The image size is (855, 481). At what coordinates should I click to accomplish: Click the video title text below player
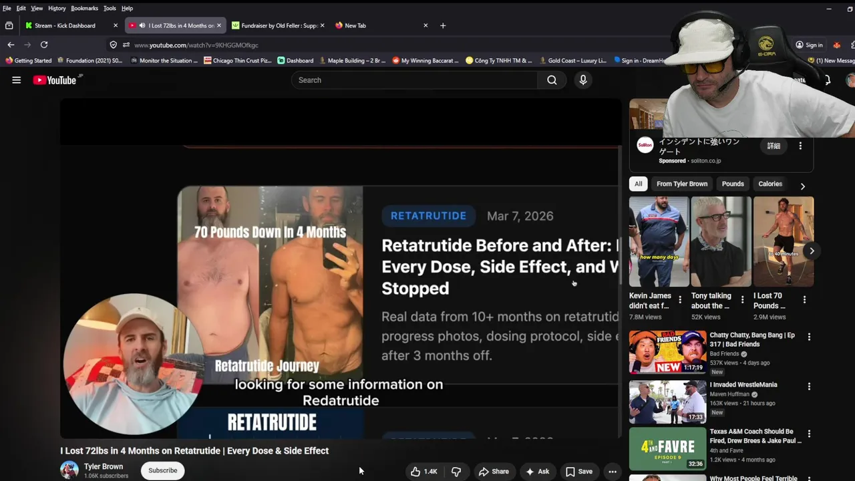tap(194, 451)
